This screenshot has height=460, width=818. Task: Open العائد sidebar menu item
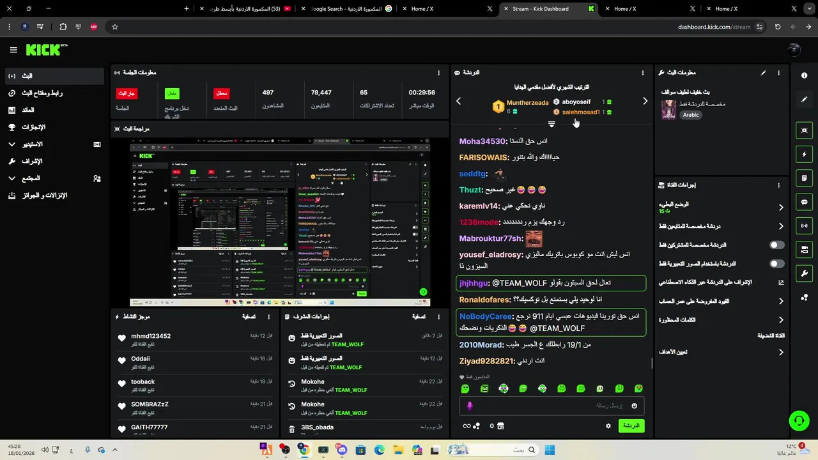pyautogui.click(x=54, y=110)
